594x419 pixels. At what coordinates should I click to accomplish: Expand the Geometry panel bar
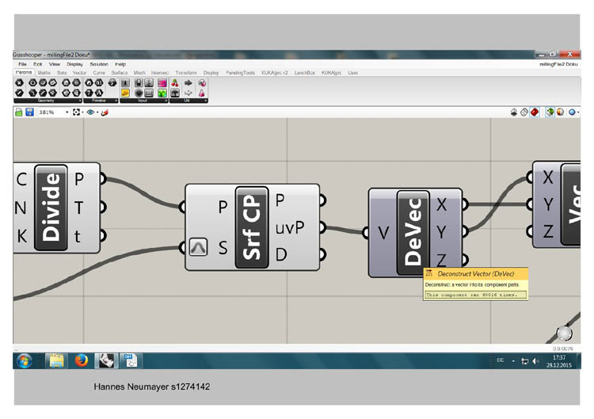click(x=48, y=101)
